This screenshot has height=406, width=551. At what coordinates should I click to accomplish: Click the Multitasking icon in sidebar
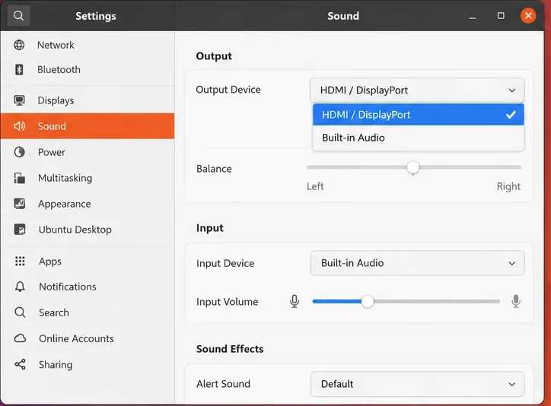pyautogui.click(x=19, y=178)
